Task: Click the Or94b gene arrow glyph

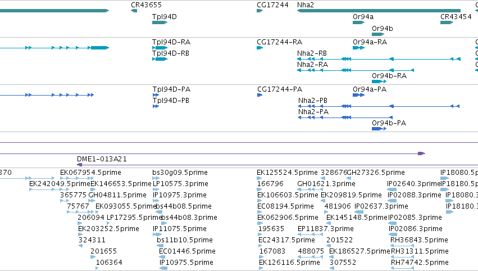Action: [378, 34]
